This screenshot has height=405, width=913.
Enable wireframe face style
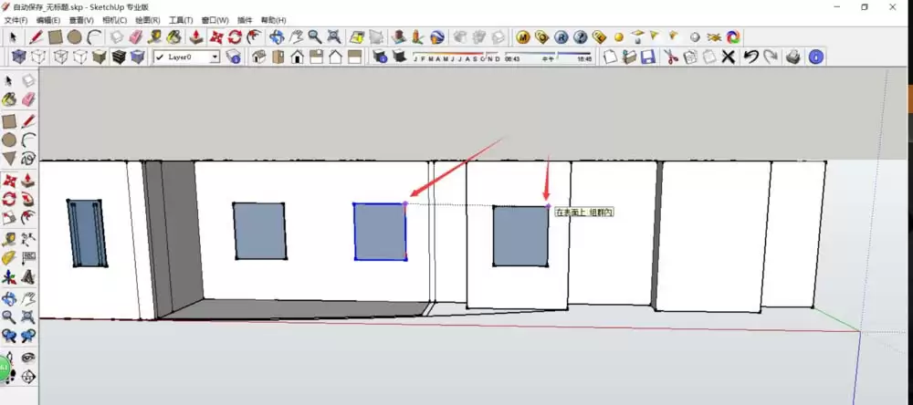[x=60, y=57]
